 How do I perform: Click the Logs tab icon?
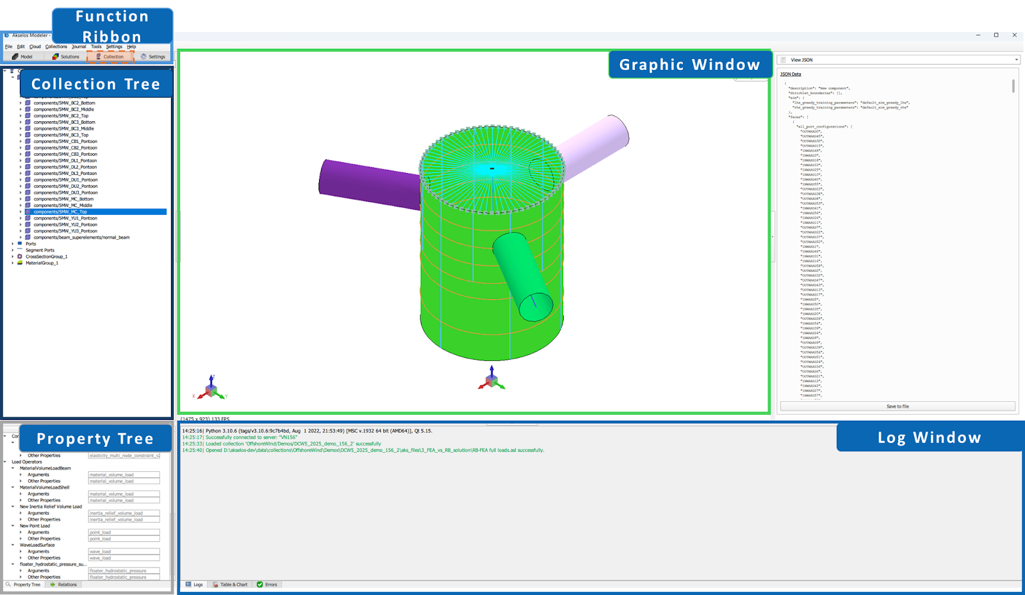point(188,584)
